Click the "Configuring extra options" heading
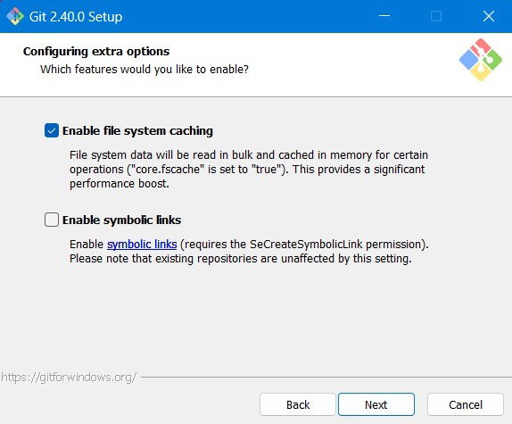 coord(96,52)
